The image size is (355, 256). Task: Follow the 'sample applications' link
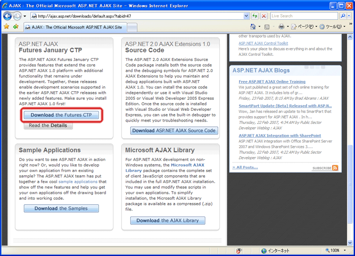tap(78, 182)
